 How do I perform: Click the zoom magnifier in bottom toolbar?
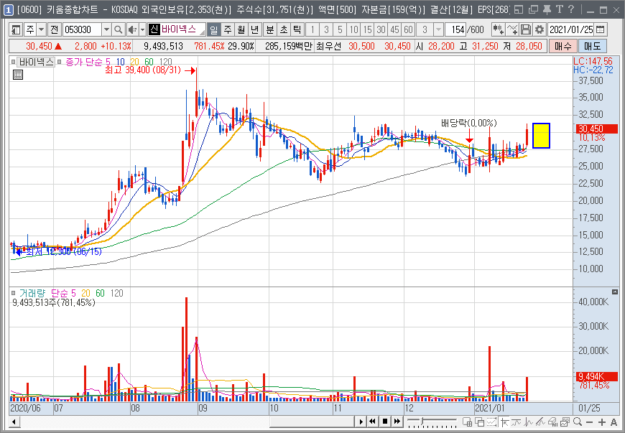[577, 422]
